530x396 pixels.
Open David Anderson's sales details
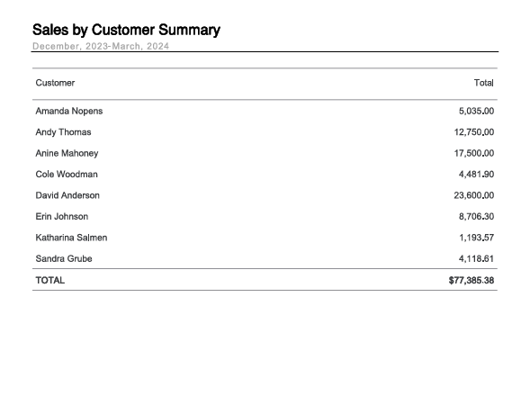coord(67,195)
